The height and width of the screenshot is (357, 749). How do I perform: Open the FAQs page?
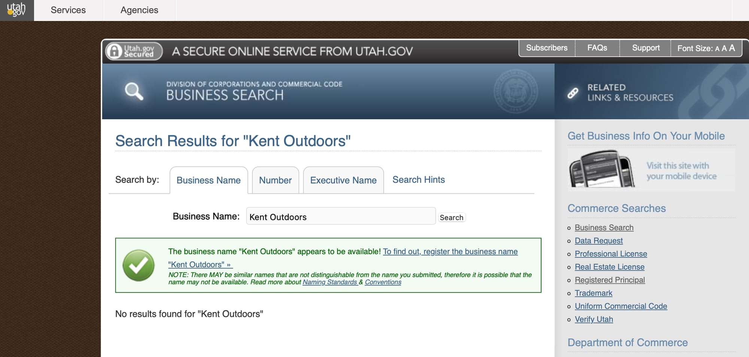click(597, 48)
